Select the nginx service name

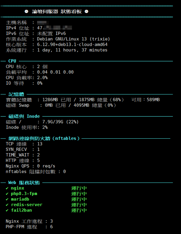pyautogui.click(x=18, y=188)
